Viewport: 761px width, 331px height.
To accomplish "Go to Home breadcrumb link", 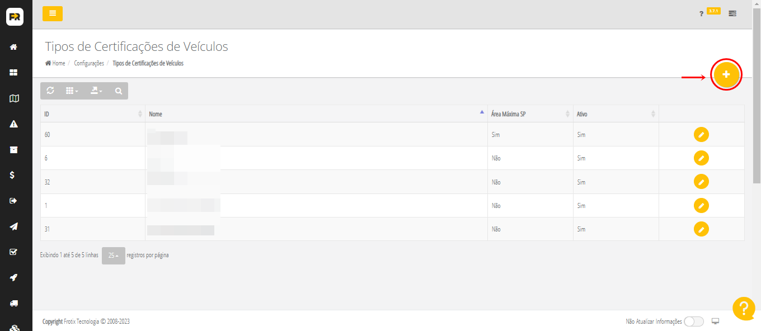I will 58,64.
